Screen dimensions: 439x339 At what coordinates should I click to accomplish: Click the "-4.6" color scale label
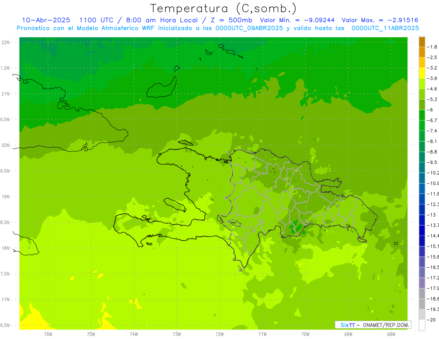click(432, 89)
